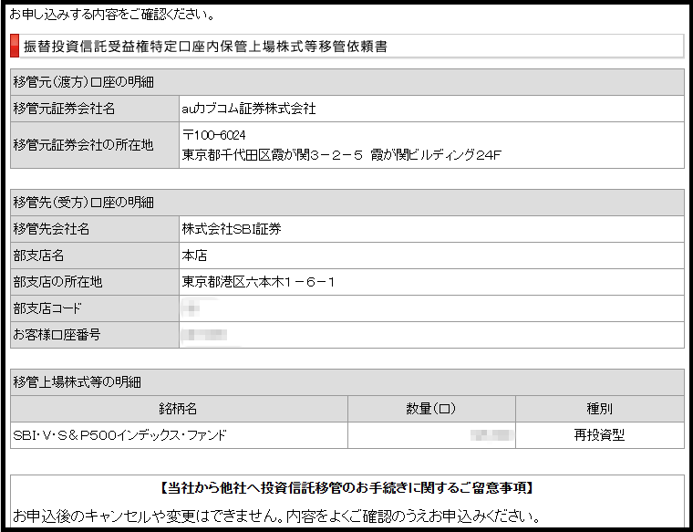Click the red marker icon beside the heading
The image size is (693, 532).
(15, 46)
